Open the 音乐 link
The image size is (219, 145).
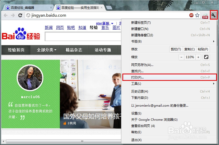105,28
